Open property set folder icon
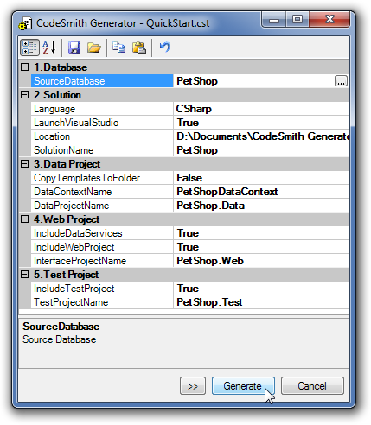This screenshot has width=371, height=425. [94, 48]
